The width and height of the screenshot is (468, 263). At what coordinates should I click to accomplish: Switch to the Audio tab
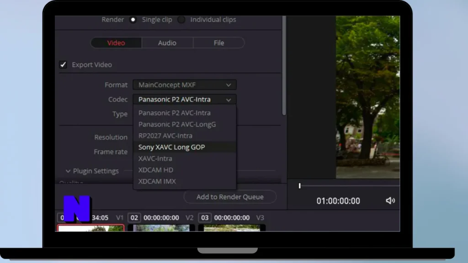tap(167, 42)
